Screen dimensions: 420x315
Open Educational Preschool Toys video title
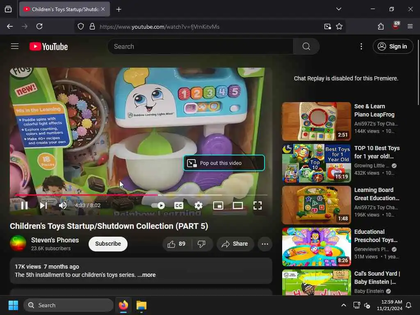pos(376,236)
